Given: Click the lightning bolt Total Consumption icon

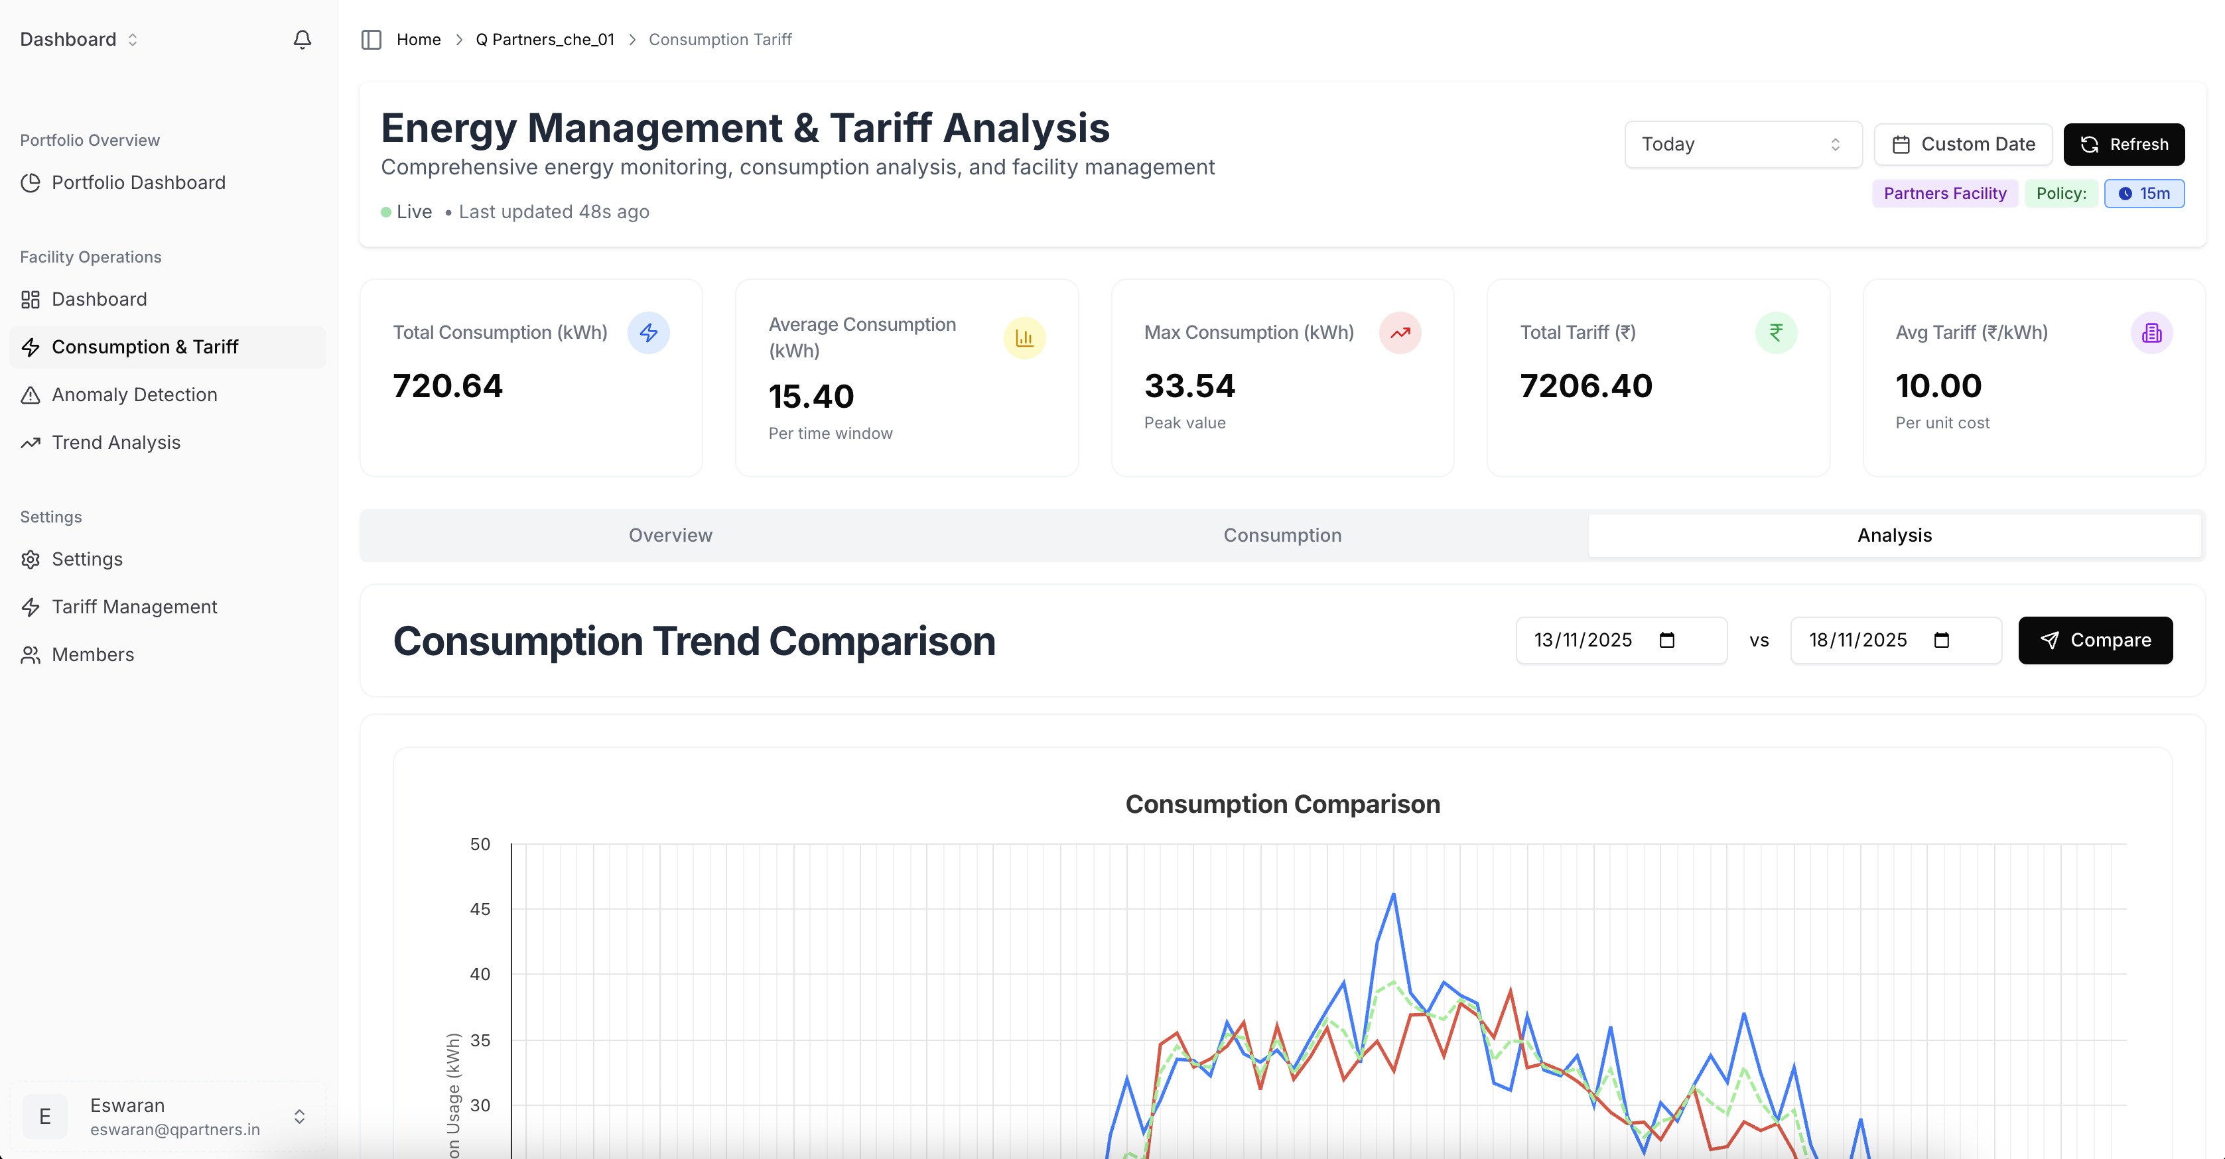Looking at the screenshot, I should (x=648, y=333).
